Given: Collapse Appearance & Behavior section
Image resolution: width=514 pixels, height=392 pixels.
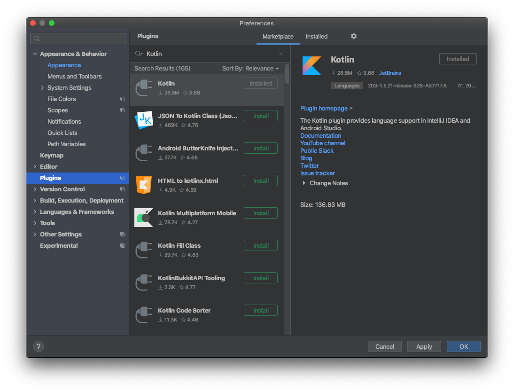Looking at the screenshot, I should tap(35, 54).
